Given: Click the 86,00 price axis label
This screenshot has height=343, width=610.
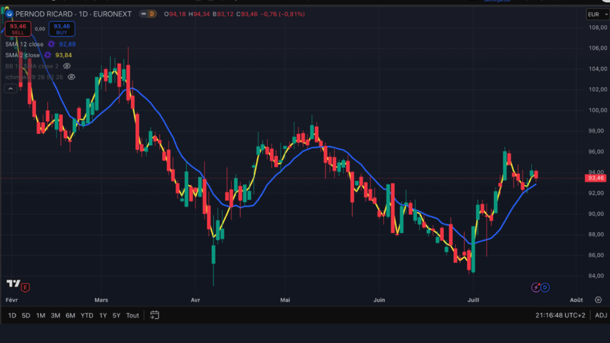Looking at the screenshot, I should click(596, 255).
